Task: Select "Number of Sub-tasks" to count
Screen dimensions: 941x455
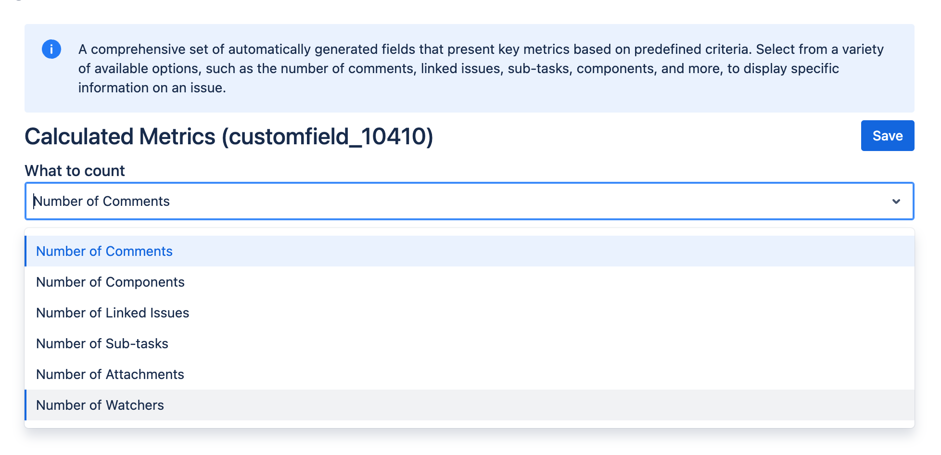Action: tap(102, 343)
